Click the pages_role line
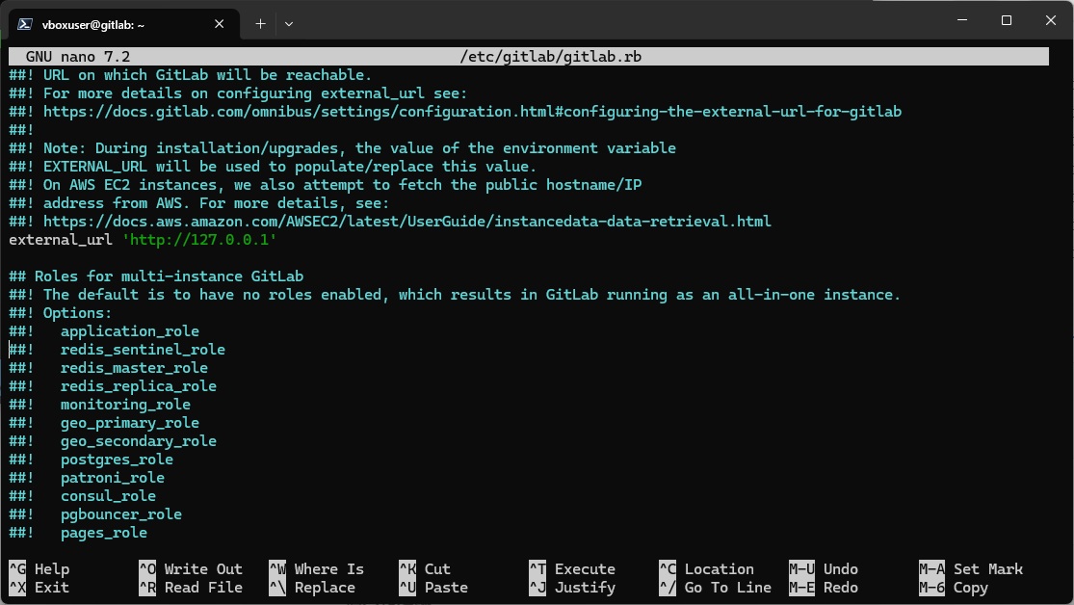 (x=78, y=533)
